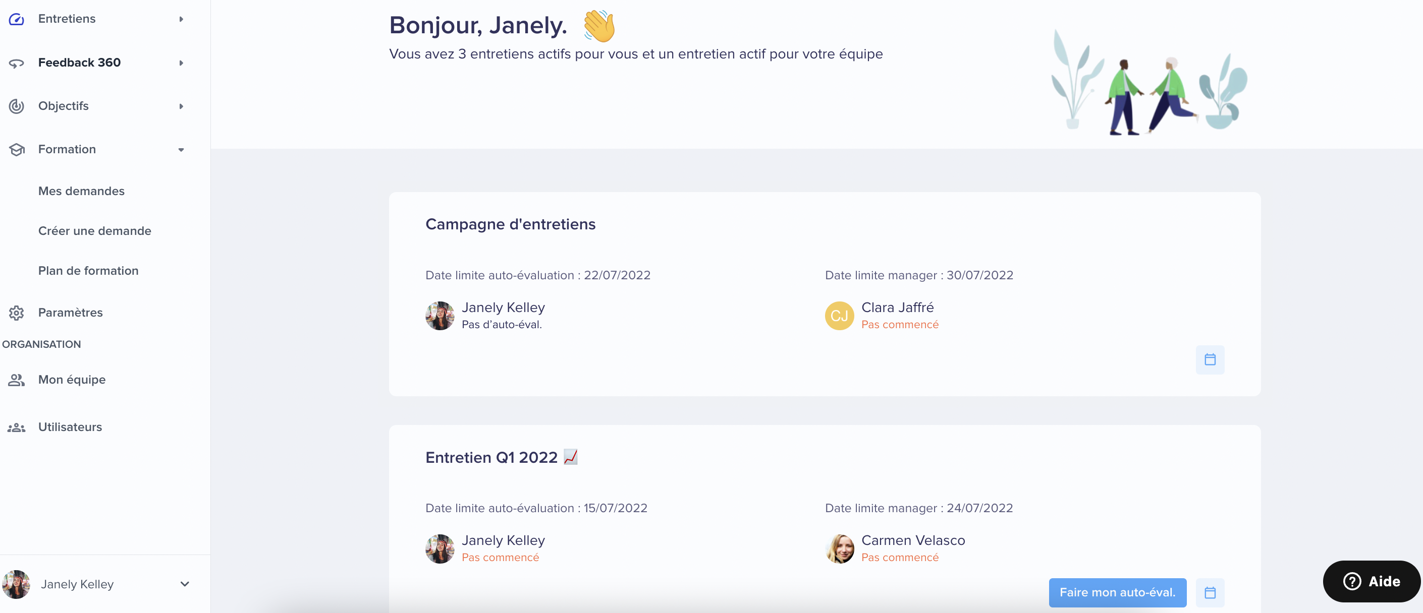Collapse the Formation submenu arrow
The image size is (1423, 613).
click(x=181, y=150)
